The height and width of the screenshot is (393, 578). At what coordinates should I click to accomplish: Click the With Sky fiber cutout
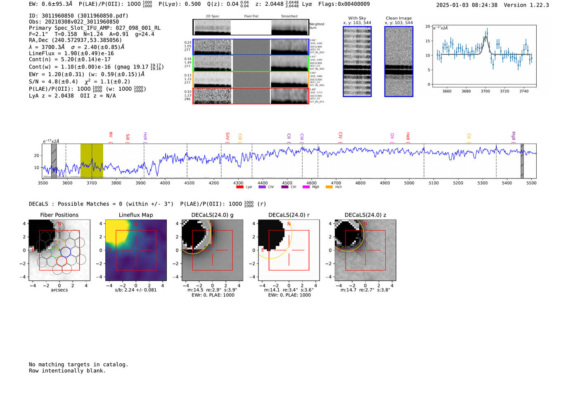(x=357, y=61)
